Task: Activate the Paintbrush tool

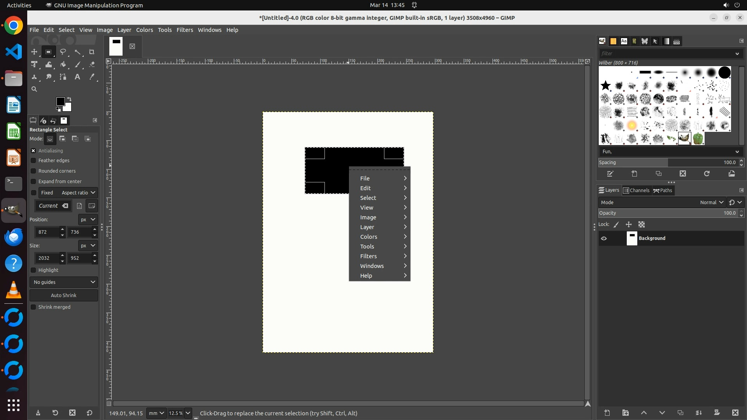Action: point(77,65)
